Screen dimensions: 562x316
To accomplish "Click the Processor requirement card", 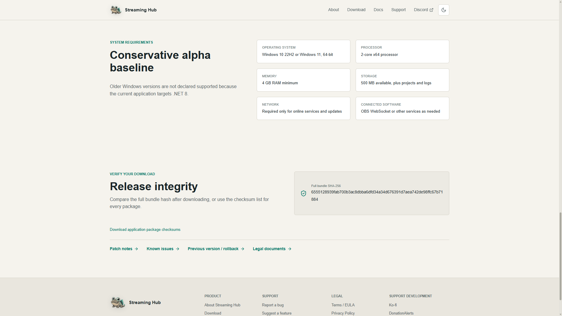I will click(x=402, y=51).
